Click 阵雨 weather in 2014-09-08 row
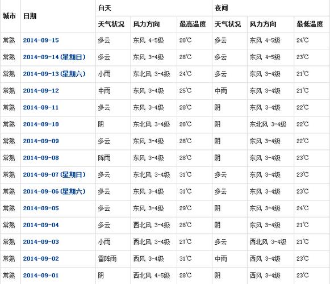This screenshot has height=284, width=330. pyautogui.click(x=104, y=158)
